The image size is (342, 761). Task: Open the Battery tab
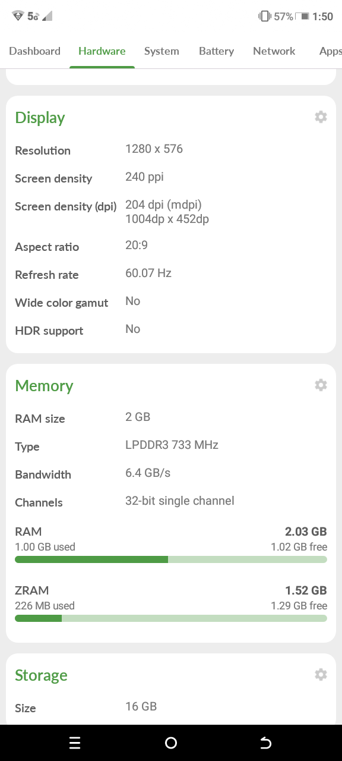pyautogui.click(x=216, y=51)
